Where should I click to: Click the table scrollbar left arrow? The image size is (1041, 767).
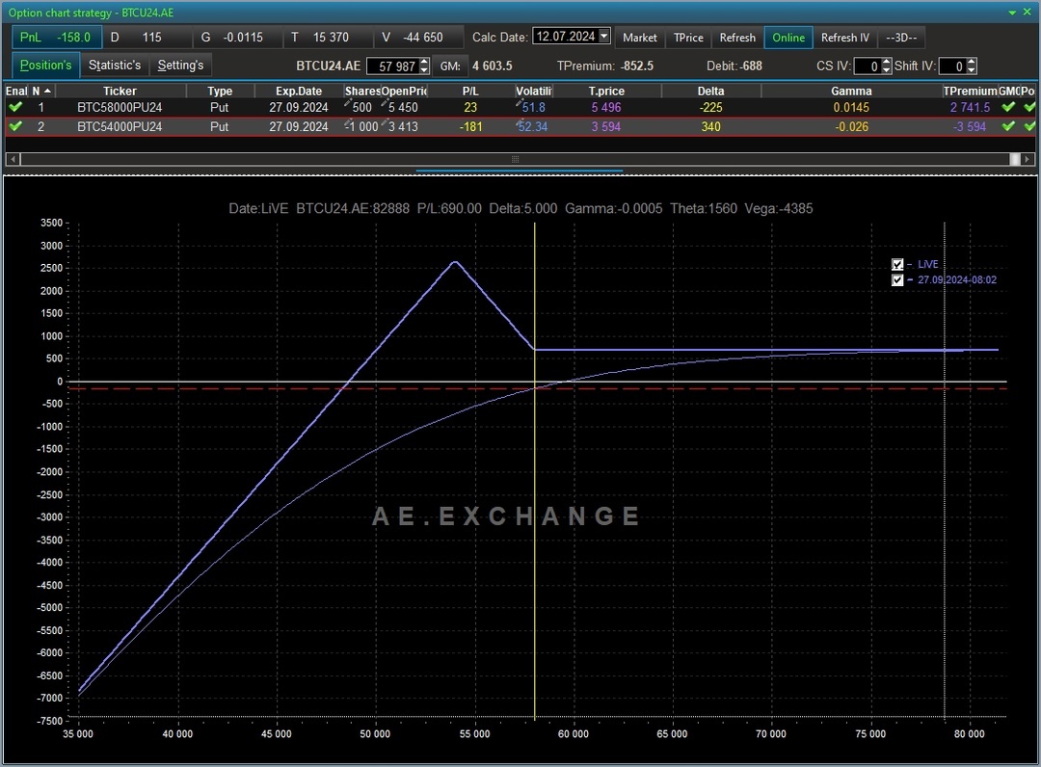[x=12, y=159]
